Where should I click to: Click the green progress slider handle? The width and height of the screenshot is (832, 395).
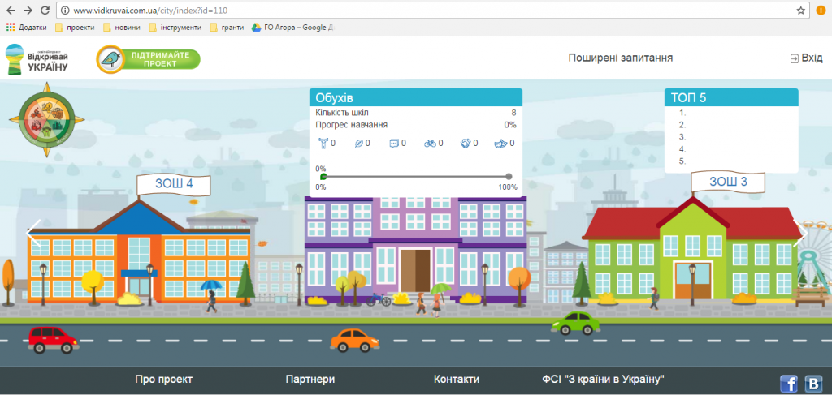323,177
